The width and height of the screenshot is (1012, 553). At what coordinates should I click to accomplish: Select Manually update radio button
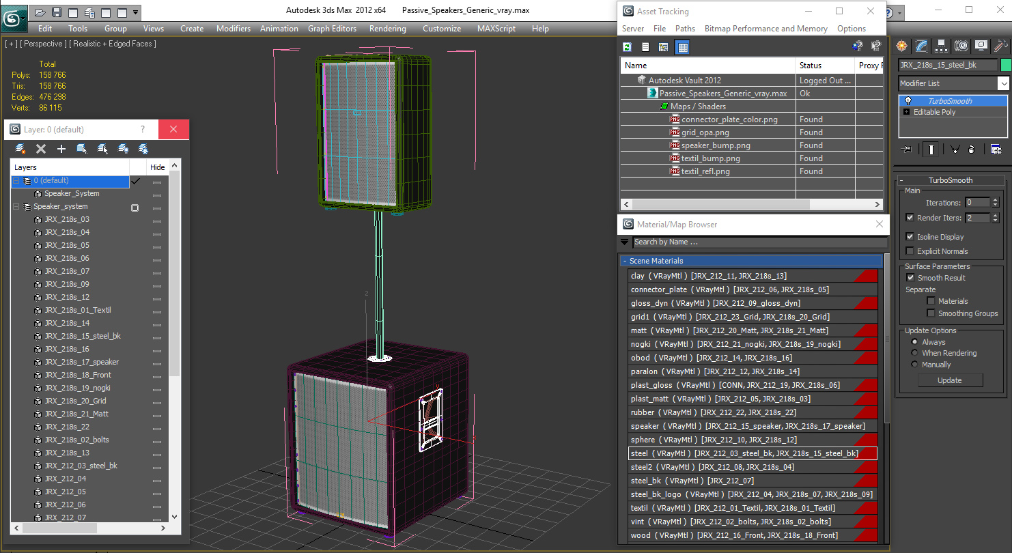coord(915,365)
